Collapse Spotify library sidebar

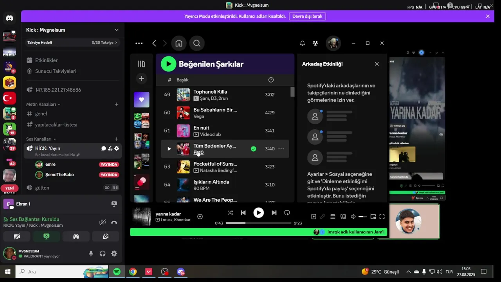click(142, 64)
